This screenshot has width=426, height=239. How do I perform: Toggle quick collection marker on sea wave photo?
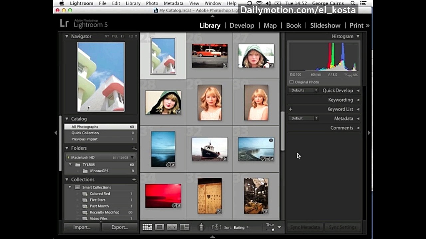coord(271,140)
